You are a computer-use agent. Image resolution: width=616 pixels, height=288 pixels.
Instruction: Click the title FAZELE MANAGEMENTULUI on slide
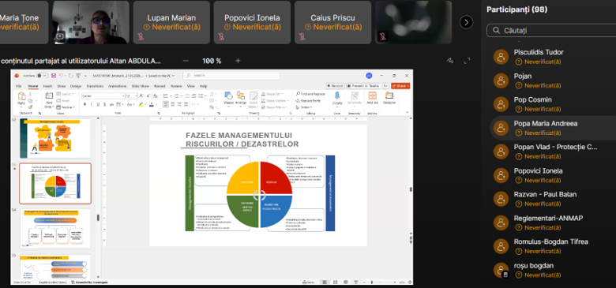click(239, 136)
